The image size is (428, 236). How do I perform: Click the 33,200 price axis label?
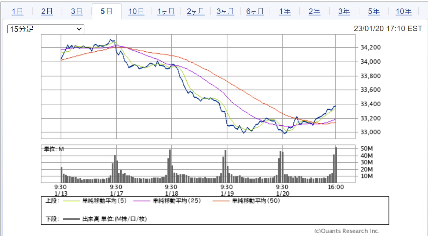(371, 118)
